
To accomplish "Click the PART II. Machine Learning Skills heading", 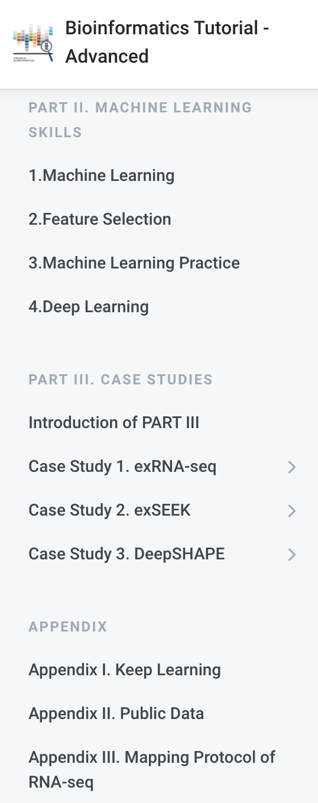I will tap(140, 120).
